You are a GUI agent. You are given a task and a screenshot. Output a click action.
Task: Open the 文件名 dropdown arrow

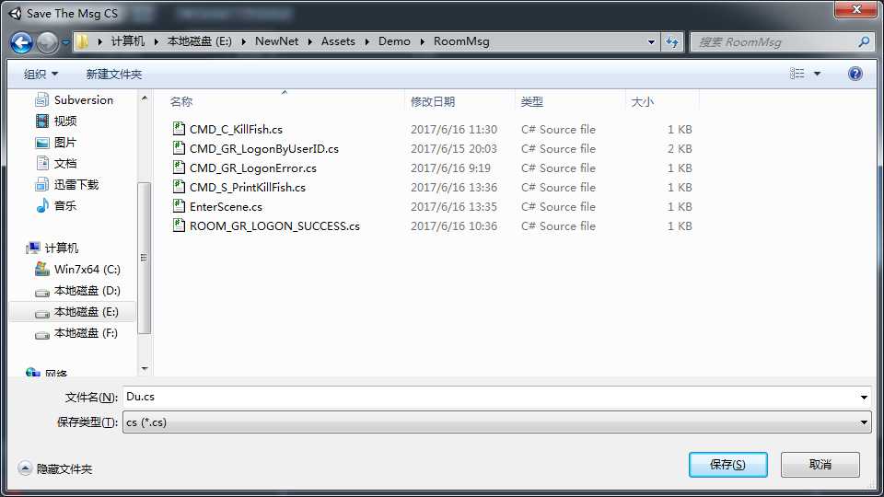(x=864, y=398)
